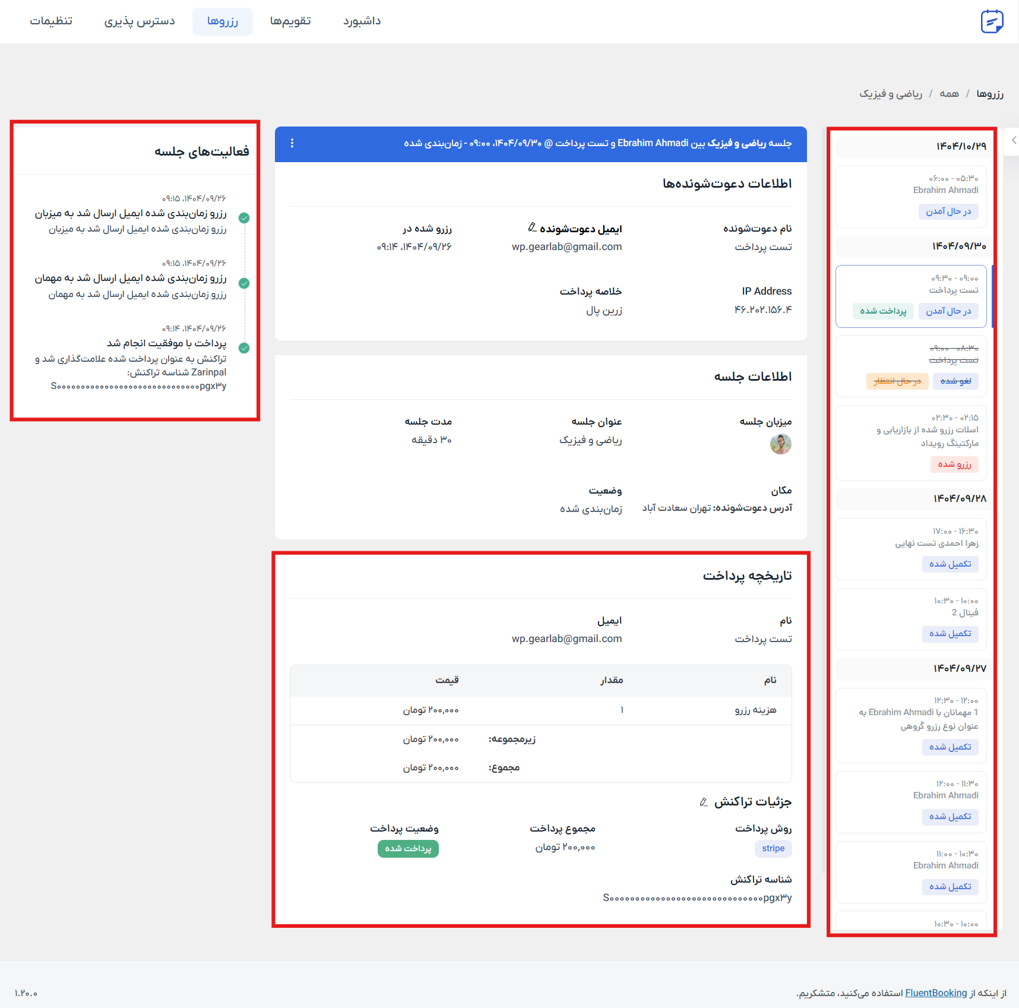Screen dimensions: 1019x1008
Task: Go to دسترس پذیری tab
Action: (x=140, y=21)
